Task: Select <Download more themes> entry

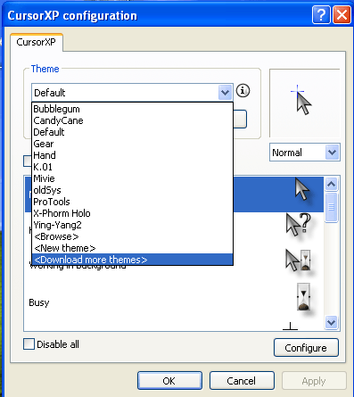Action: click(132, 260)
